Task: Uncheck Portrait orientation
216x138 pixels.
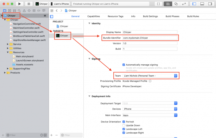Action: point(124,122)
